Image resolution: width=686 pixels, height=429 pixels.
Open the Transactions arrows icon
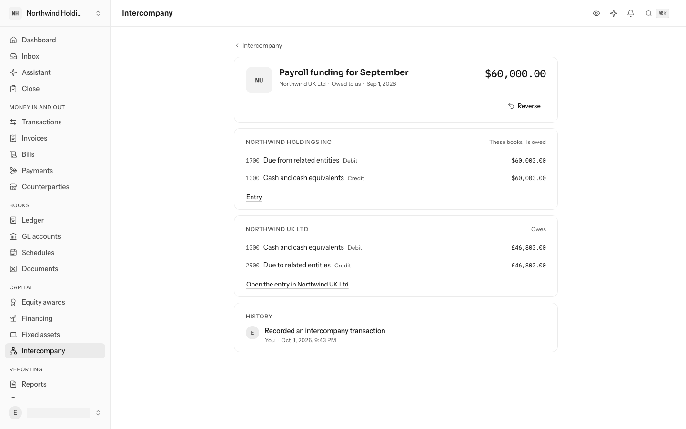coord(13,122)
